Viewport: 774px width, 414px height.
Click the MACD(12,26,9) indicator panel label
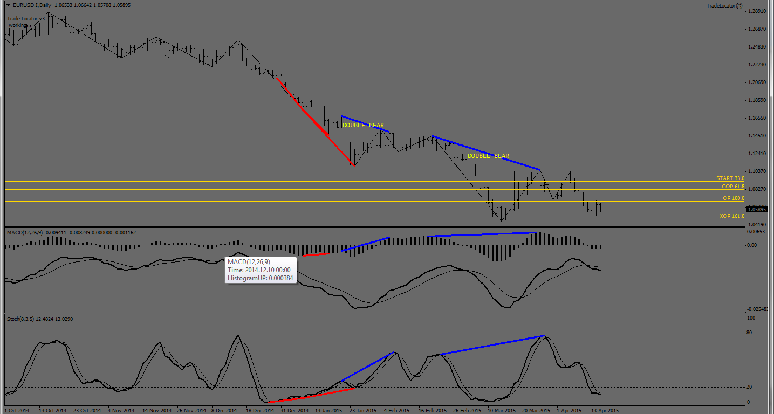pos(26,232)
